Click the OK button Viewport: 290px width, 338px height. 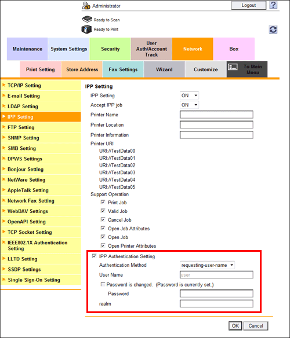(235, 326)
